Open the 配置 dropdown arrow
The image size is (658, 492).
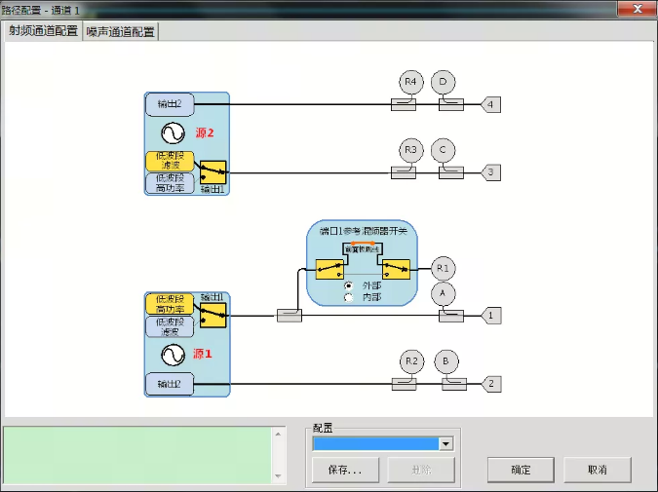pyautogui.click(x=446, y=443)
